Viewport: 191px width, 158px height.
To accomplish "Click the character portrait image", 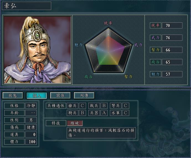I will [x=37, y=50].
